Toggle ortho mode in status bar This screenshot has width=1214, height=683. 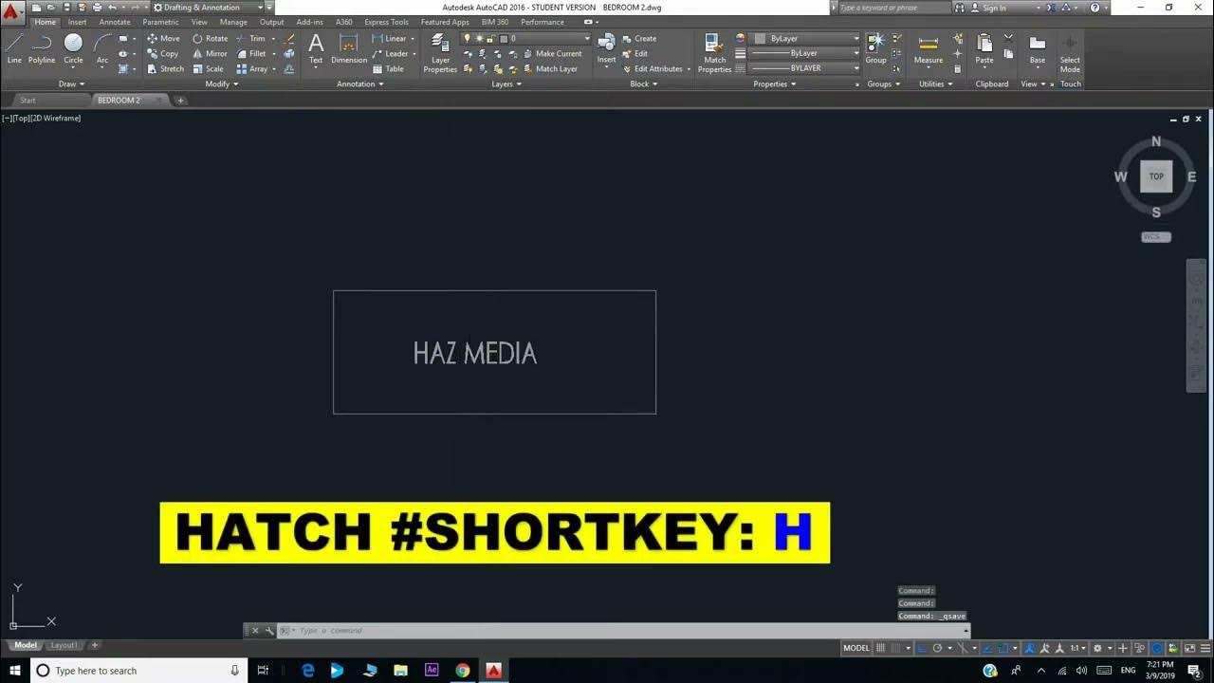tap(922, 648)
